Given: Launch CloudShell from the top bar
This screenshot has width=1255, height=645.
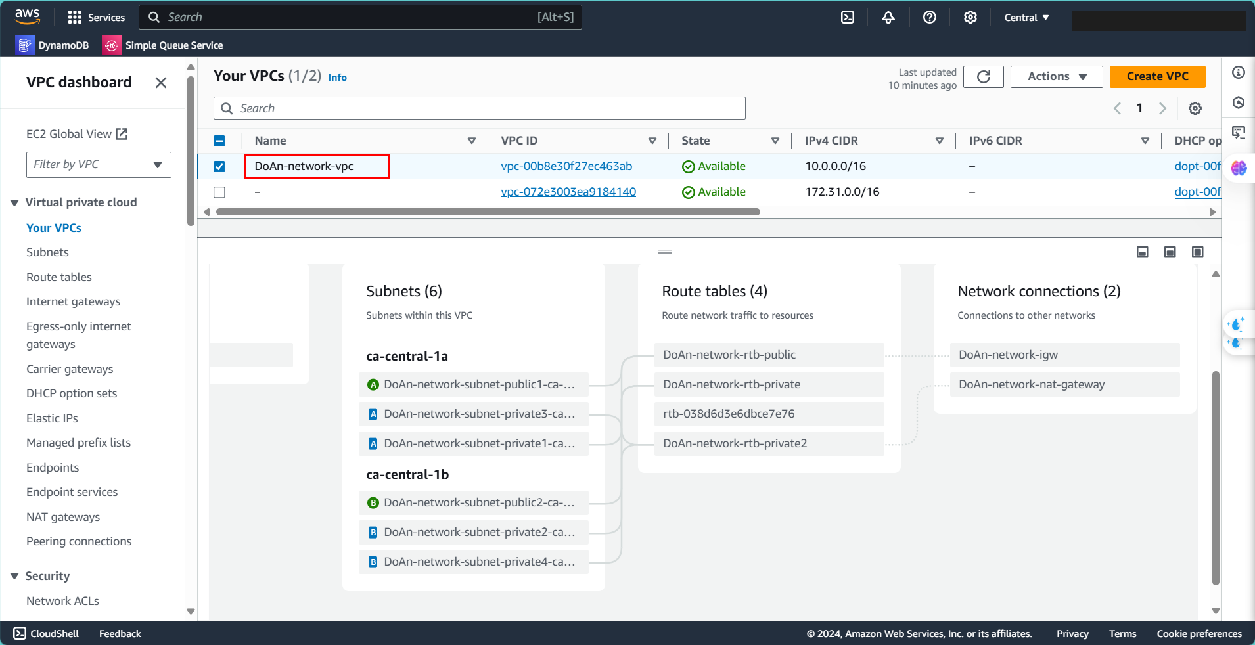Looking at the screenshot, I should tap(848, 17).
